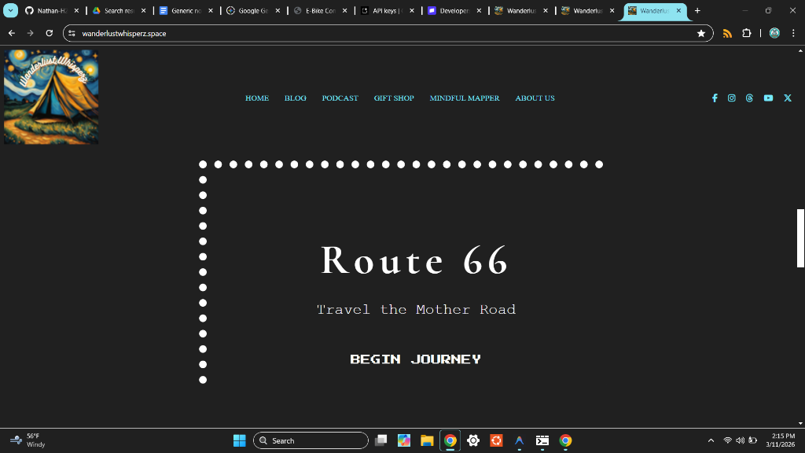This screenshot has width=805, height=453.
Task: Go to the PODCAST menu item
Action: click(x=340, y=98)
